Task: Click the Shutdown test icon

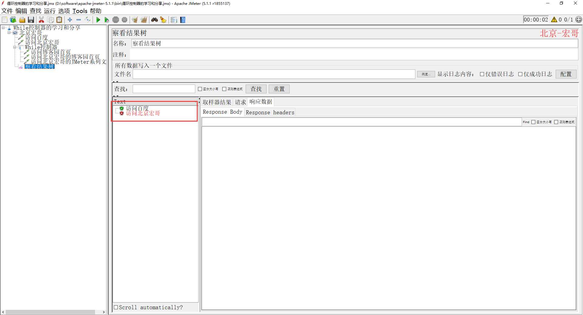Action: tap(124, 20)
